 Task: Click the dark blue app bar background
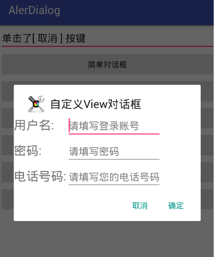point(136,12)
